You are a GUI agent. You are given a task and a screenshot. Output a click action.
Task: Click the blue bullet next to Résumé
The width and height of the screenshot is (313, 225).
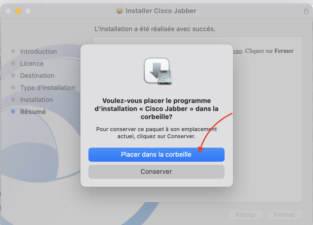(x=13, y=112)
